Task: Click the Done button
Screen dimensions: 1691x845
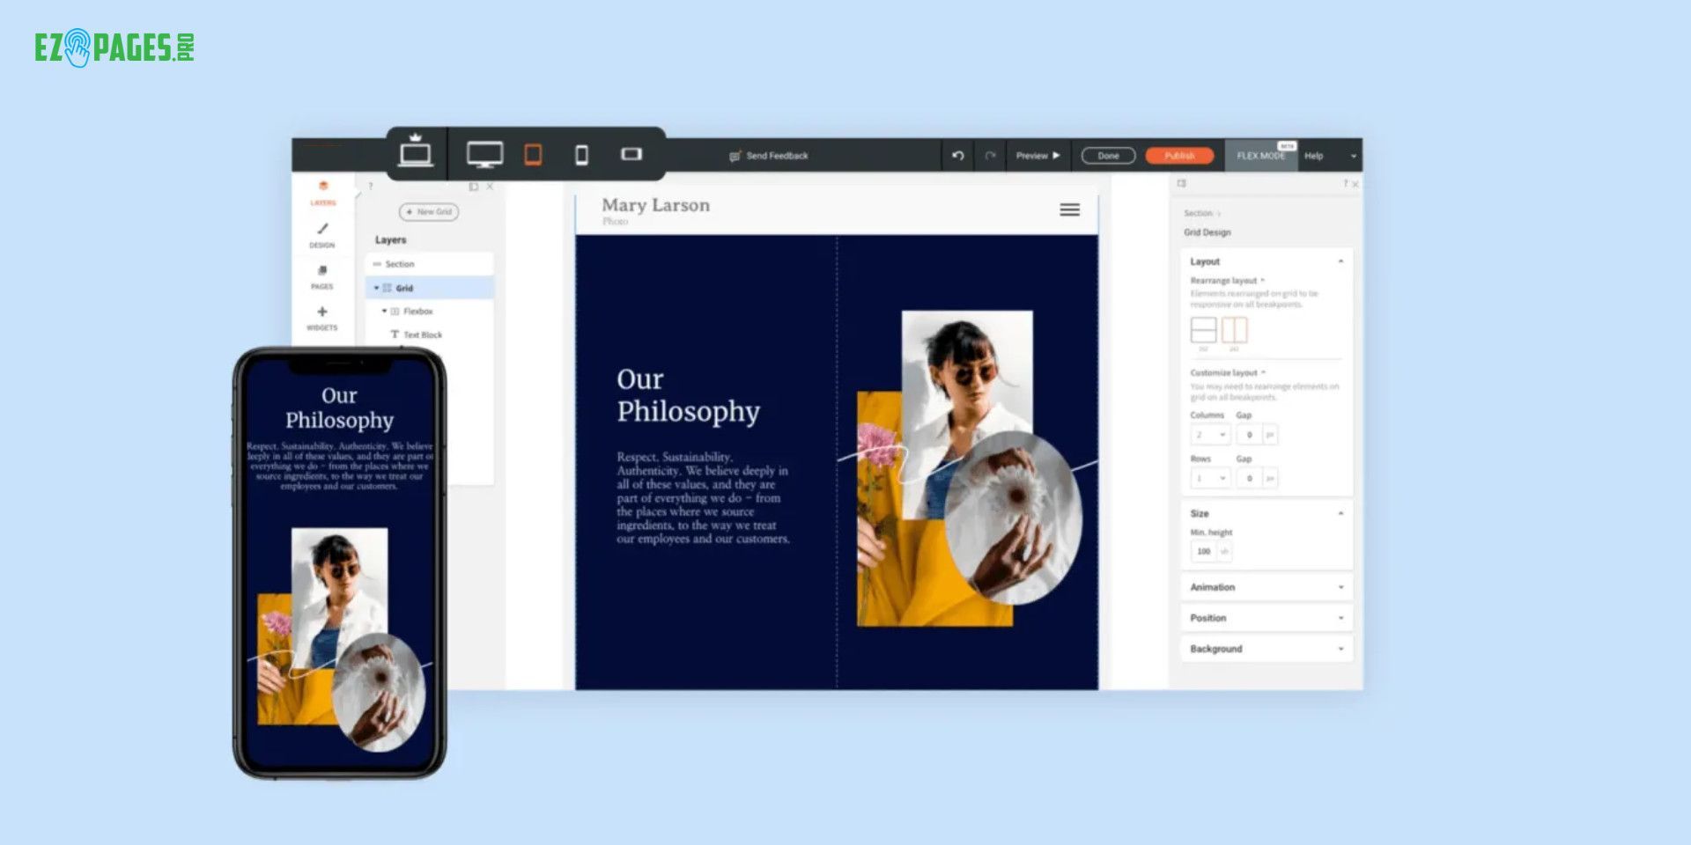Action: (x=1108, y=156)
